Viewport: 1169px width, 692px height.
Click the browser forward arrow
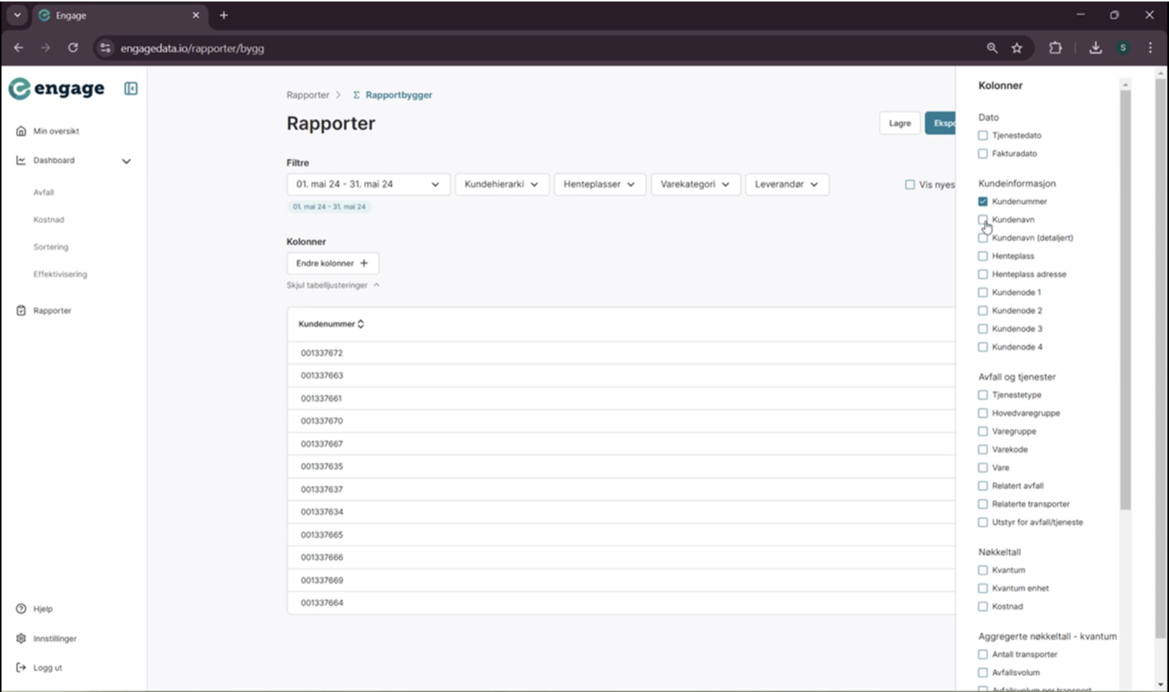[46, 48]
